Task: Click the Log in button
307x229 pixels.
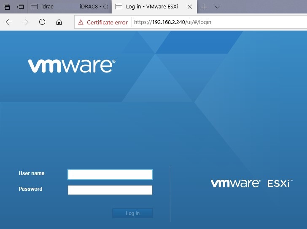Action: 132,213
